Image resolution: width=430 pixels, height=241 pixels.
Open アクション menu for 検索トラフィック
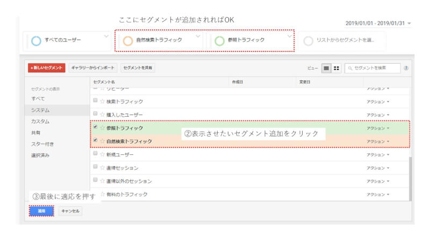[378, 102]
